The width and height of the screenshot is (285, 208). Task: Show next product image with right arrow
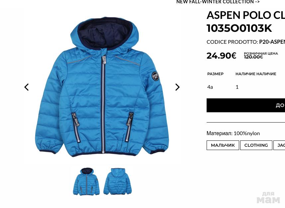pos(177,87)
